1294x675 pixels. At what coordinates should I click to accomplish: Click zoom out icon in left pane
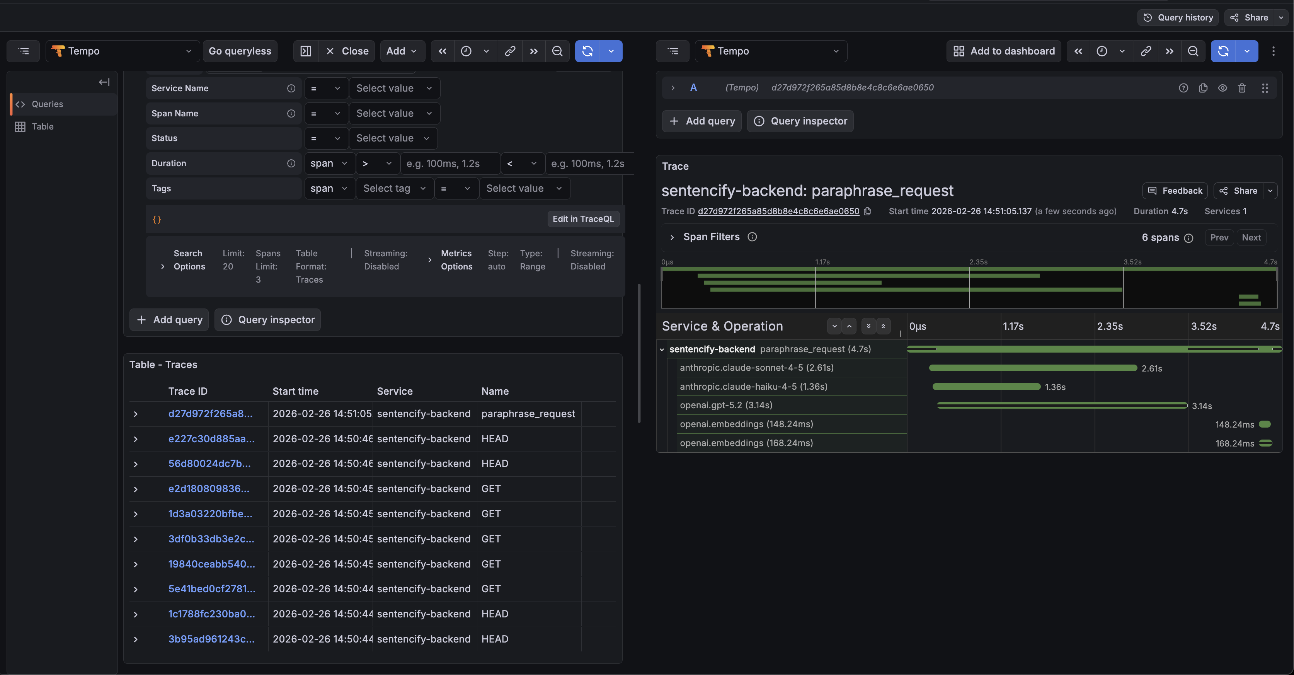pos(557,51)
